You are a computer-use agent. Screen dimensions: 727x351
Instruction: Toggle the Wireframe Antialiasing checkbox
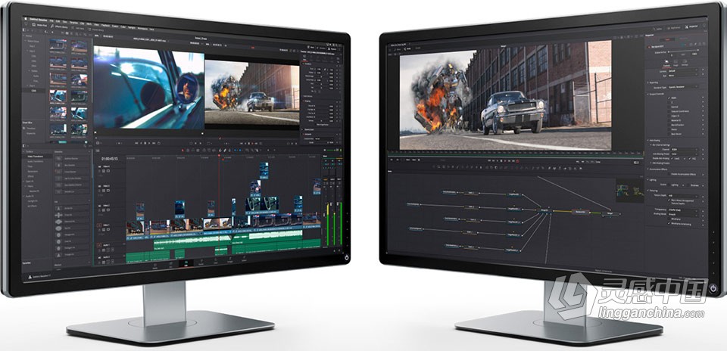[669, 224]
